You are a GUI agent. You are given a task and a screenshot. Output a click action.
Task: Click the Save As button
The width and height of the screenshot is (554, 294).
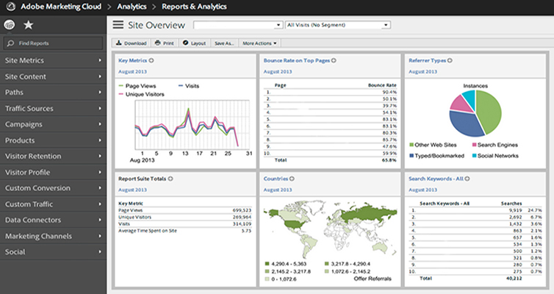click(x=223, y=43)
